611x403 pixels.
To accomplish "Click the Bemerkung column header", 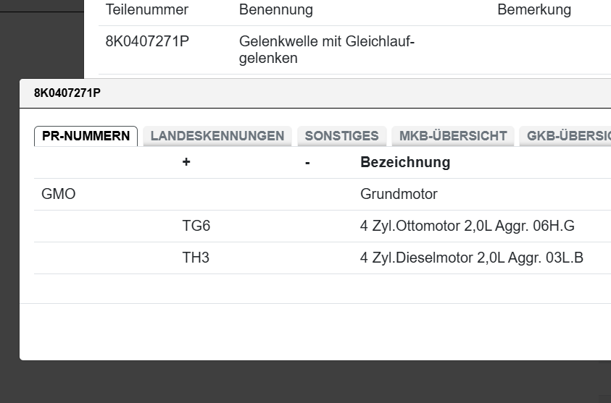I will click(x=534, y=10).
